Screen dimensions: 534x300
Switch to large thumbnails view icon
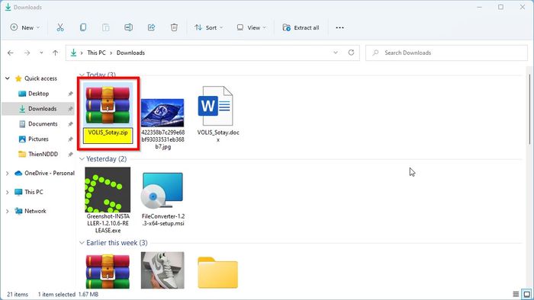pyautogui.click(x=527, y=294)
